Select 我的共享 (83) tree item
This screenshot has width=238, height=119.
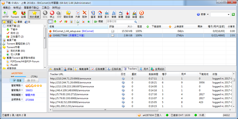[x=18, y=51]
